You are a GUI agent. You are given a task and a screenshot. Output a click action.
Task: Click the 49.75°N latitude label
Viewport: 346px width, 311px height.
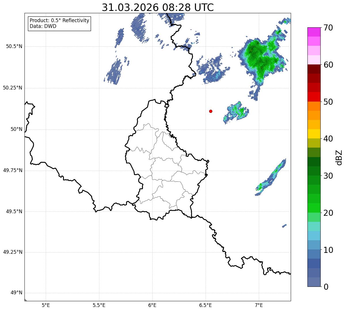pos(13,170)
